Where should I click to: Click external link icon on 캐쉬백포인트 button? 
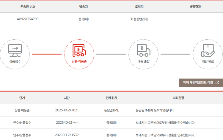(217, 83)
